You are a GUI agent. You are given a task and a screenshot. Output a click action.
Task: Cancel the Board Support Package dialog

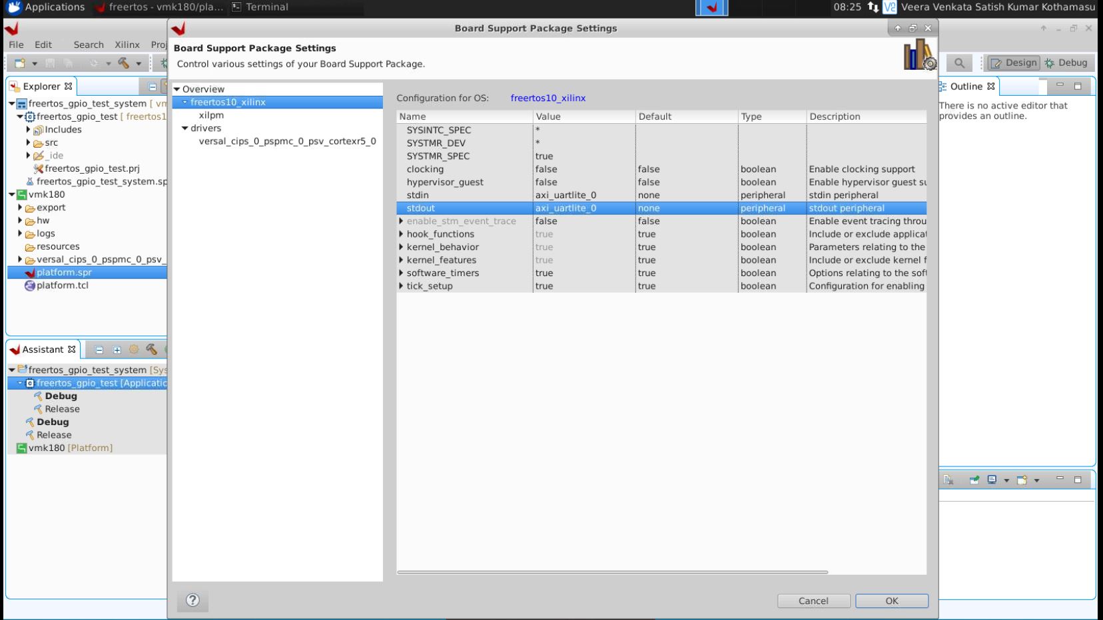[813, 601]
